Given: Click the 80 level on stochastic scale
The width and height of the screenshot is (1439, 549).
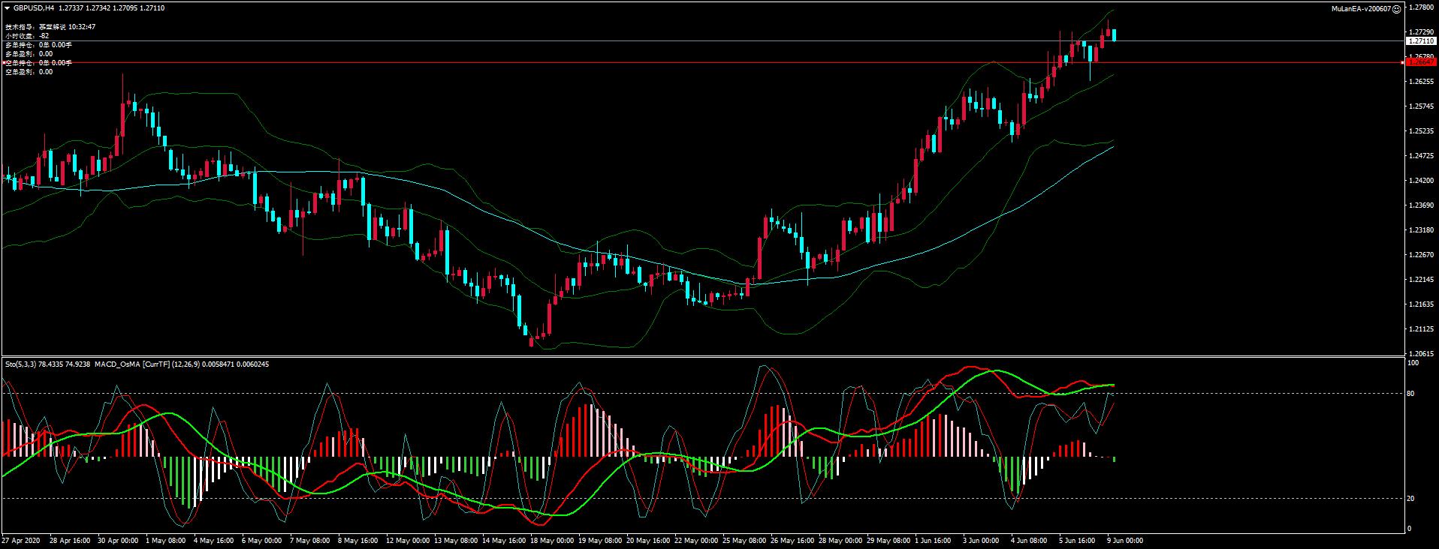Looking at the screenshot, I should click(x=1410, y=394).
